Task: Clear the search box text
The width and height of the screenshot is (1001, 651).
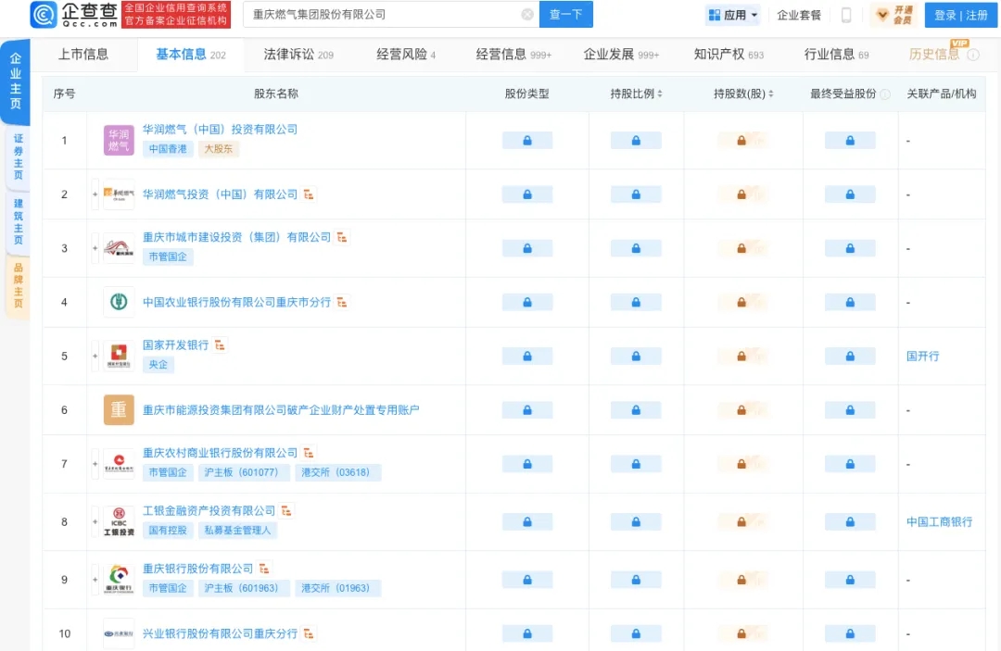Action: pyautogui.click(x=527, y=14)
